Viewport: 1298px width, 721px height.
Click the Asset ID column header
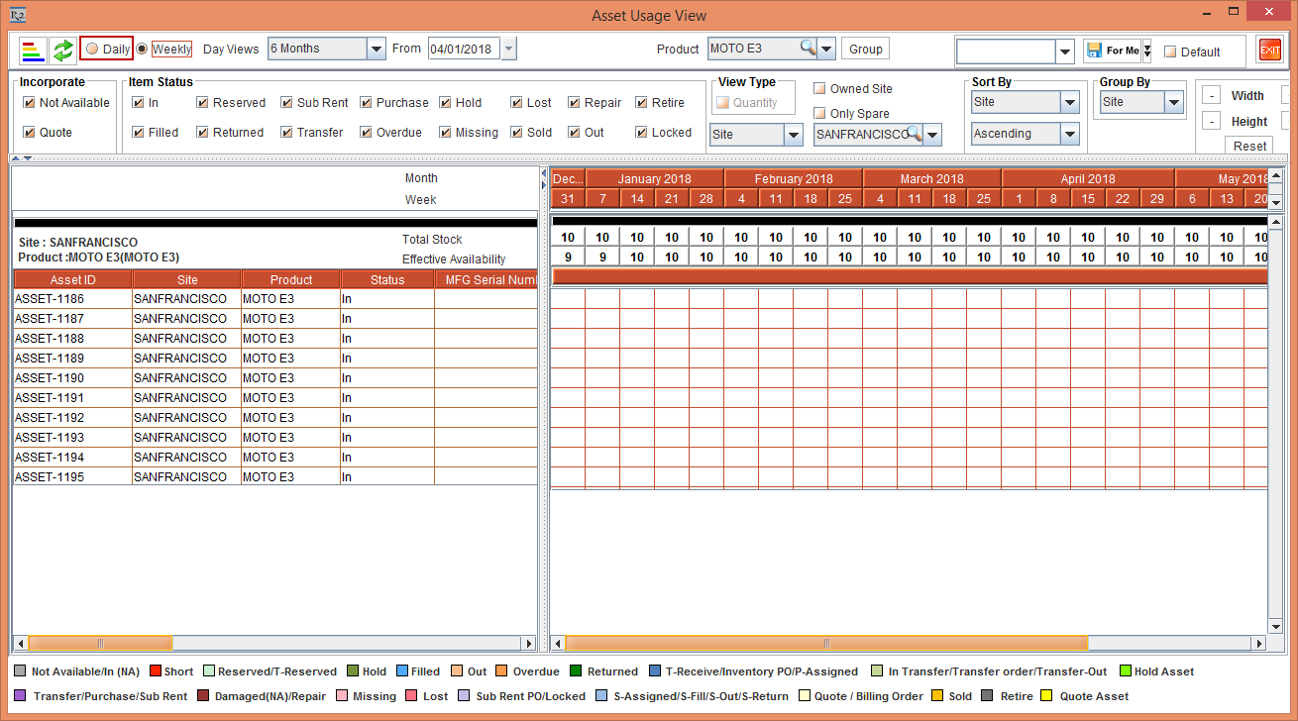point(72,279)
